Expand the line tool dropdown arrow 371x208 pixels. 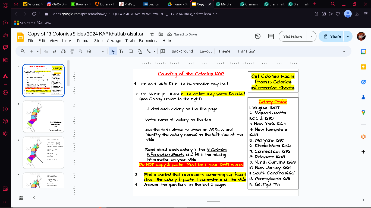[x=155, y=51]
